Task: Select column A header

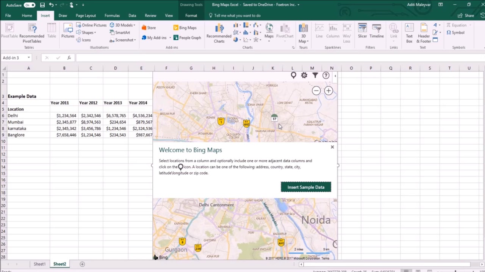Action: pyautogui.click(x=28, y=68)
